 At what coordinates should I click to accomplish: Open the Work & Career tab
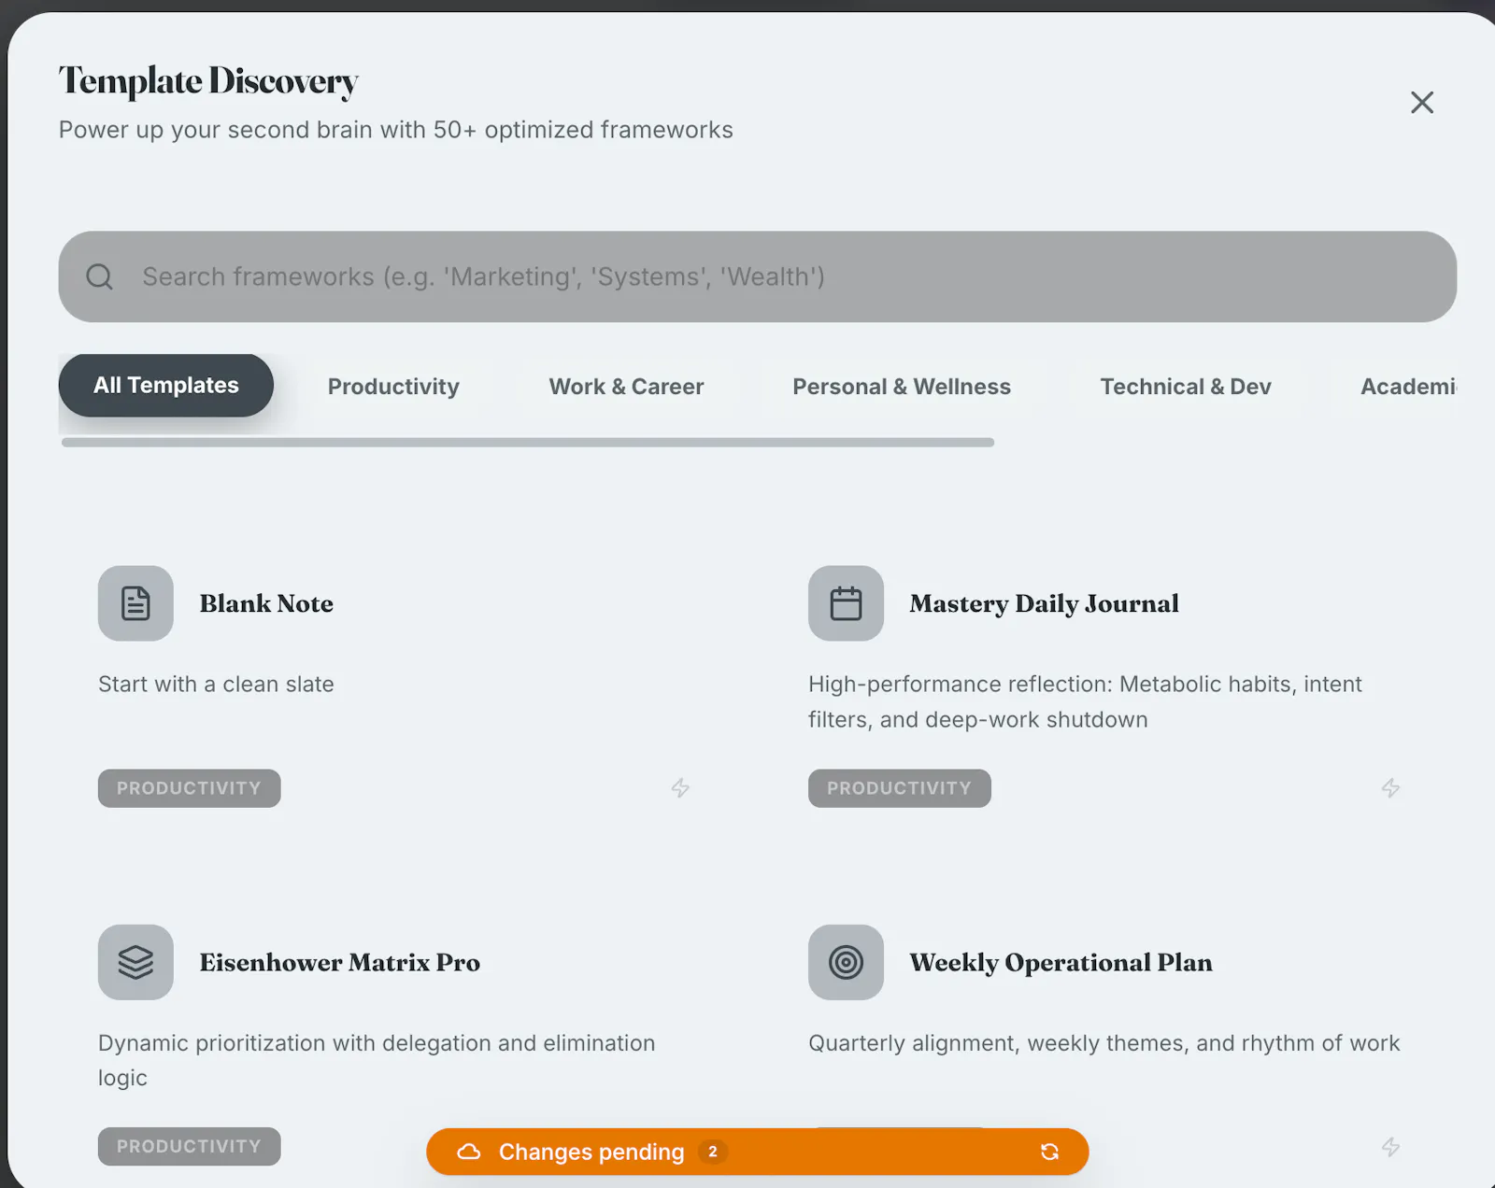click(x=626, y=387)
